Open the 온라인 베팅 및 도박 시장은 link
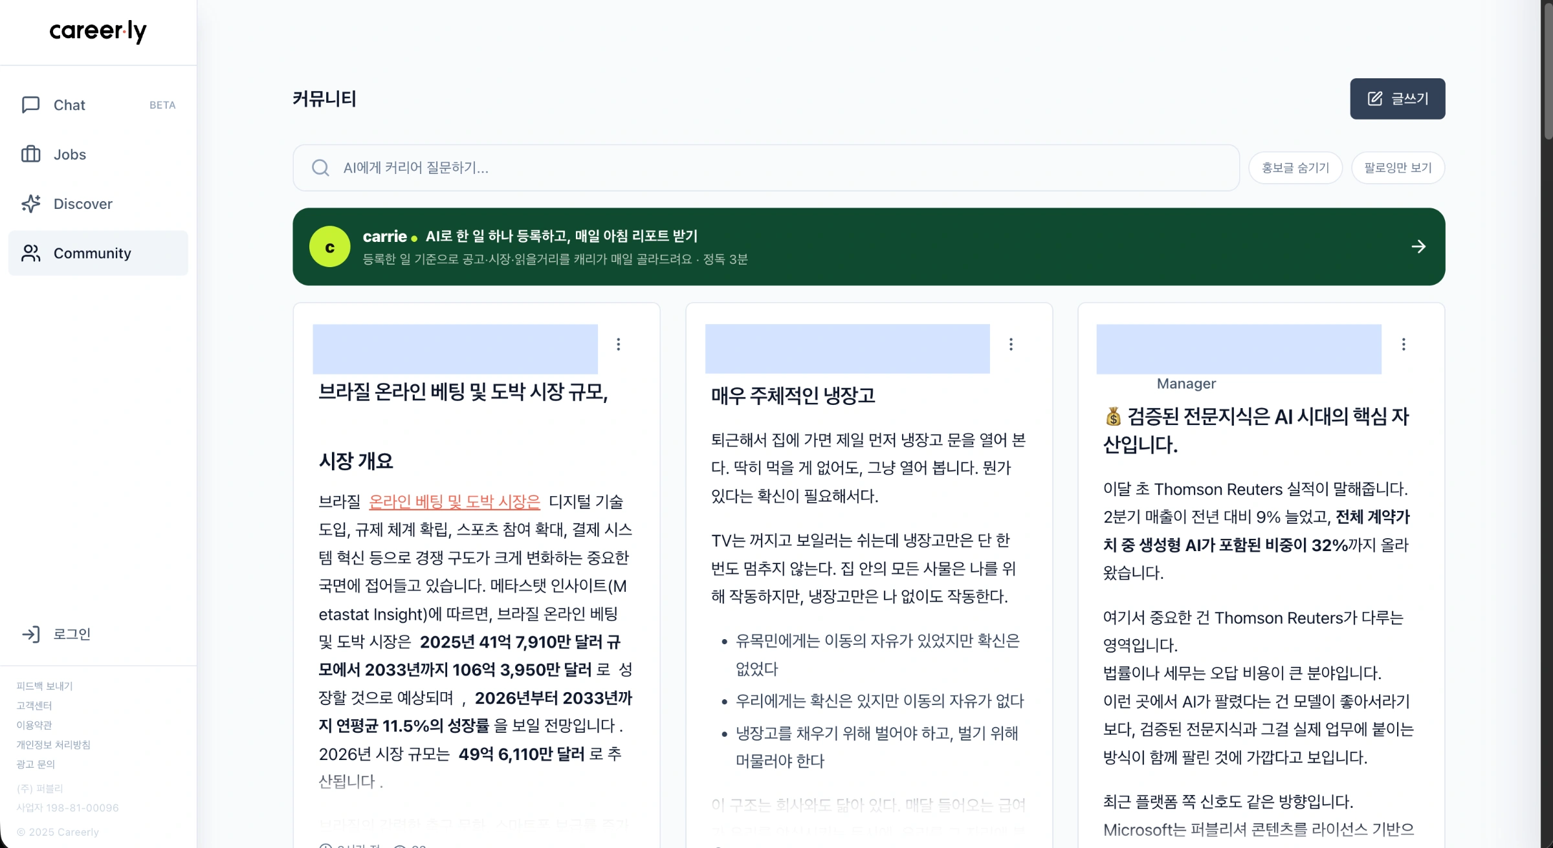Image resolution: width=1553 pixels, height=848 pixels. [454, 501]
